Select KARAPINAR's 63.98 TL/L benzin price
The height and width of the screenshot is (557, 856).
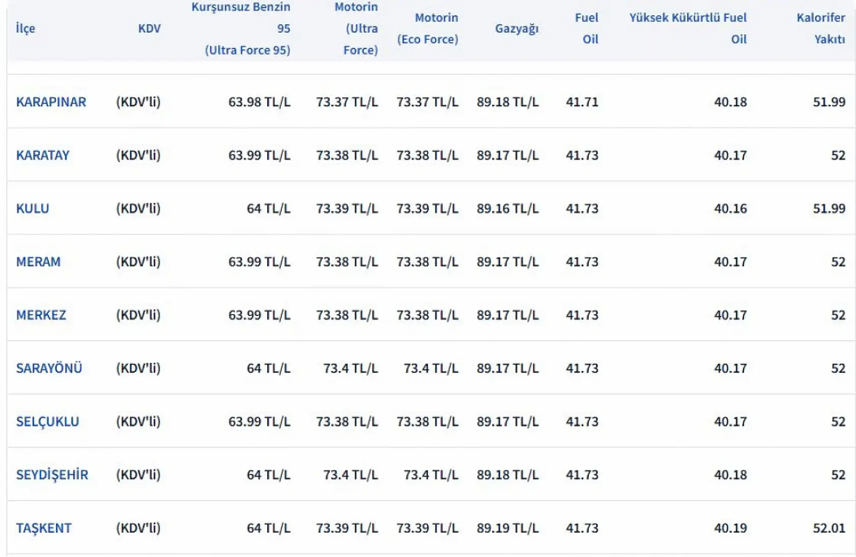259,102
